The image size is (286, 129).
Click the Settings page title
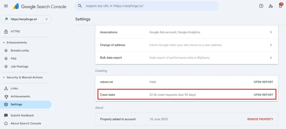[x=83, y=19]
